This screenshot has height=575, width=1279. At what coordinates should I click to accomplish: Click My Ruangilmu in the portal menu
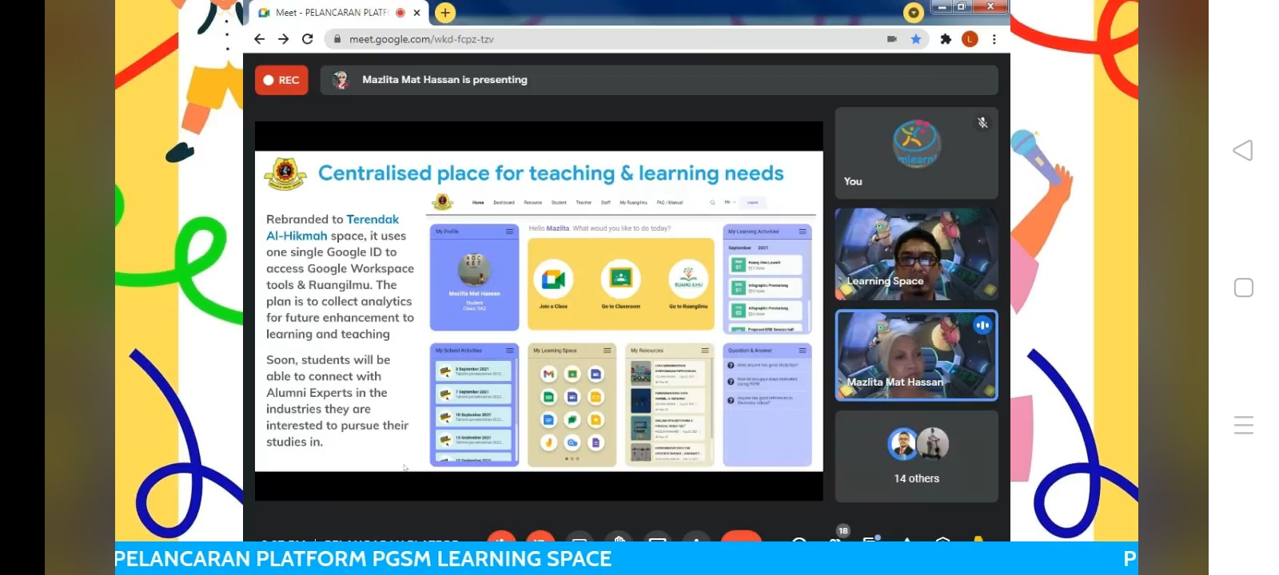[x=634, y=203]
